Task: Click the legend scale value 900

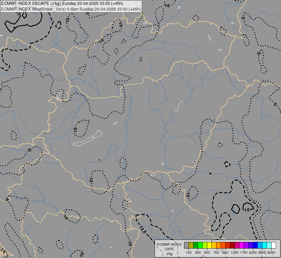Action: [x=225, y=253]
